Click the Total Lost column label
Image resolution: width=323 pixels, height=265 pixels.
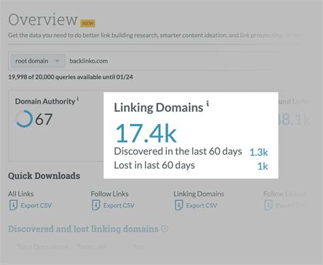[x=91, y=247]
